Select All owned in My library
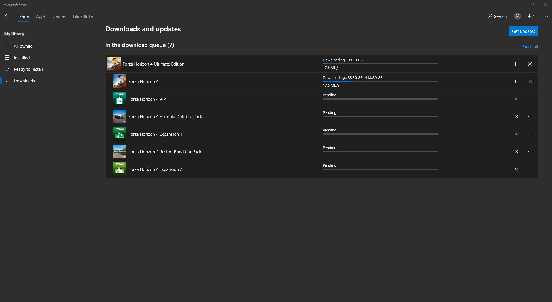Viewport: 552px width, 302px height. pyautogui.click(x=23, y=46)
